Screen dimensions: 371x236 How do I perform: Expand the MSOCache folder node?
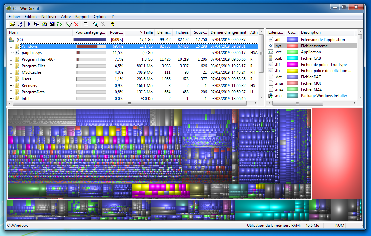coord(11,72)
